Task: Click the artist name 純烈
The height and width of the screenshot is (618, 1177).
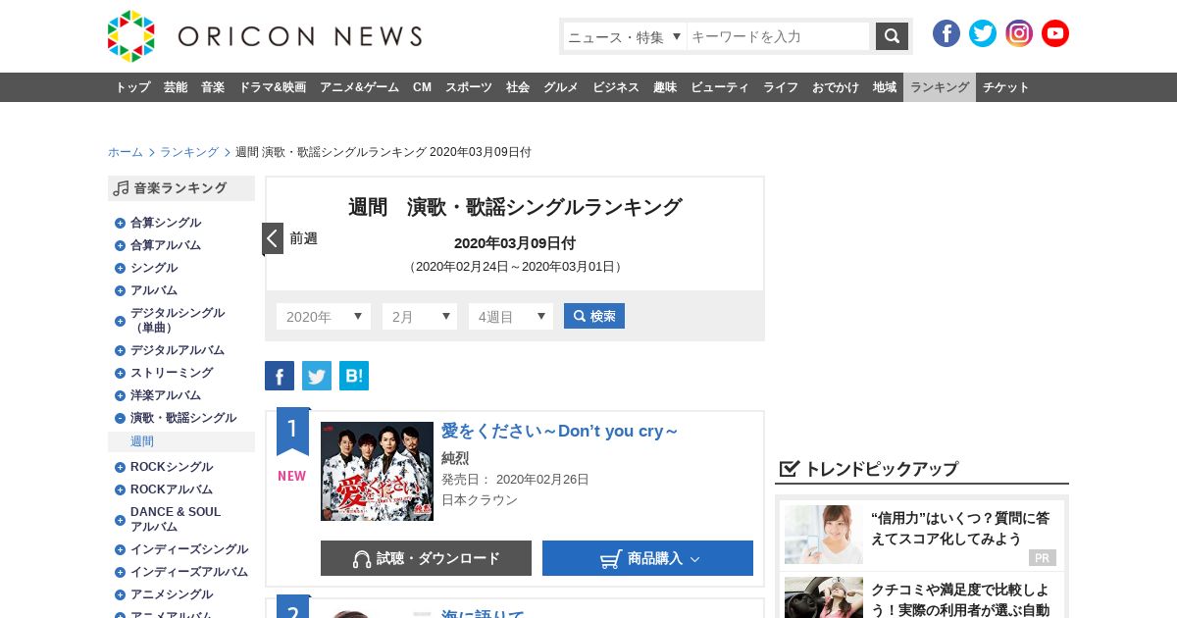Action: [x=455, y=458]
